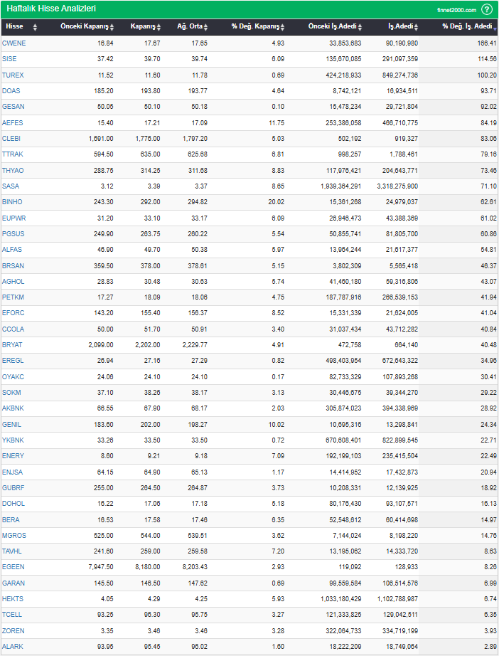Sort by Kapanış column arrows
The image size is (499, 656).
point(161,27)
